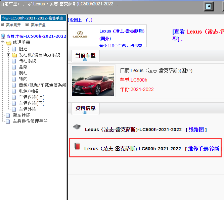Screen dimensions: 224x200
Task: Click the 年份:2021-2022 text
Action: pyautogui.click(x=137, y=89)
